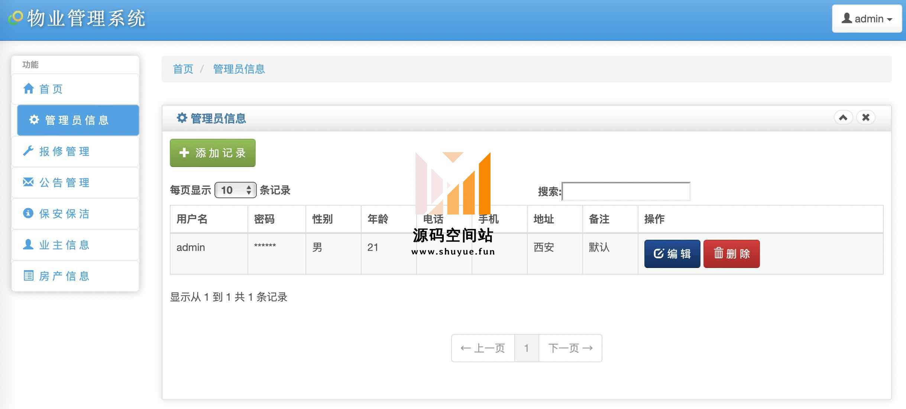The height and width of the screenshot is (409, 906).
Task: Click the 操作 column header
Action: (761, 219)
